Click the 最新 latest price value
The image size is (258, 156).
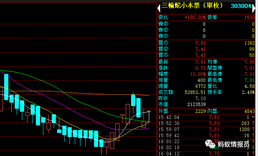coord(201,62)
